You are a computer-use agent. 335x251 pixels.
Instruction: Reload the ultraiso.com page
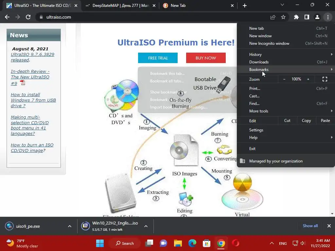tap(28, 17)
